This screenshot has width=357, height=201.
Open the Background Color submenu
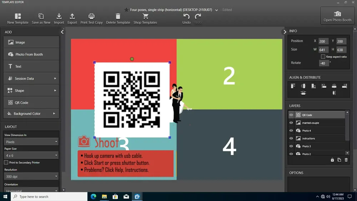[x=31, y=114]
